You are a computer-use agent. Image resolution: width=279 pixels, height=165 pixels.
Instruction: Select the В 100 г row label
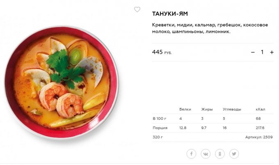[160, 119]
